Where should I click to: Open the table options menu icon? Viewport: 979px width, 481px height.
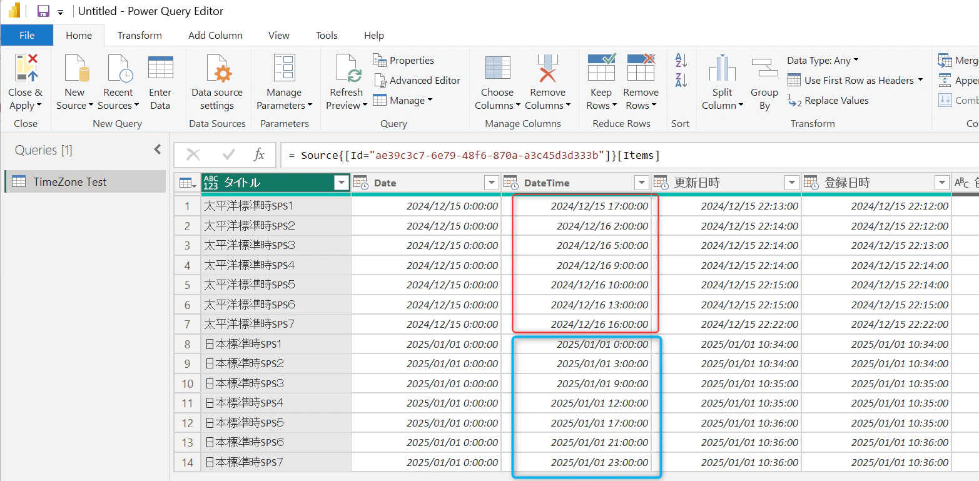pyautogui.click(x=188, y=183)
